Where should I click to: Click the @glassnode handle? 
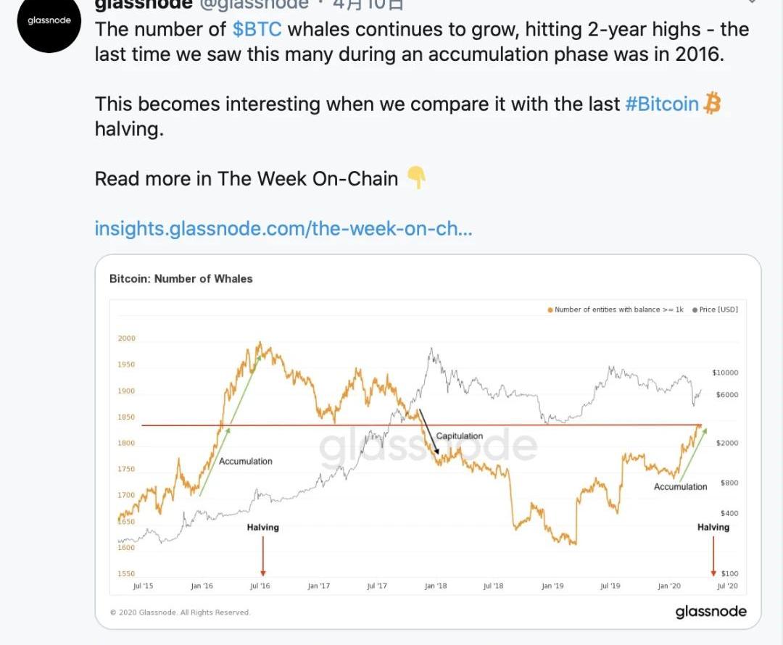point(253,4)
